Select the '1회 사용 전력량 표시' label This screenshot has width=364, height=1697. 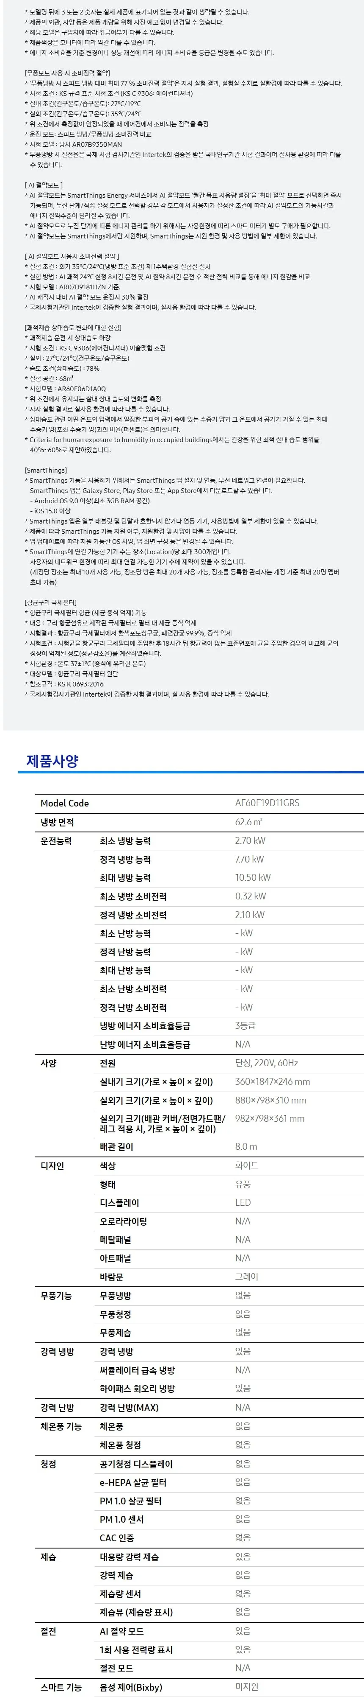(x=137, y=1649)
